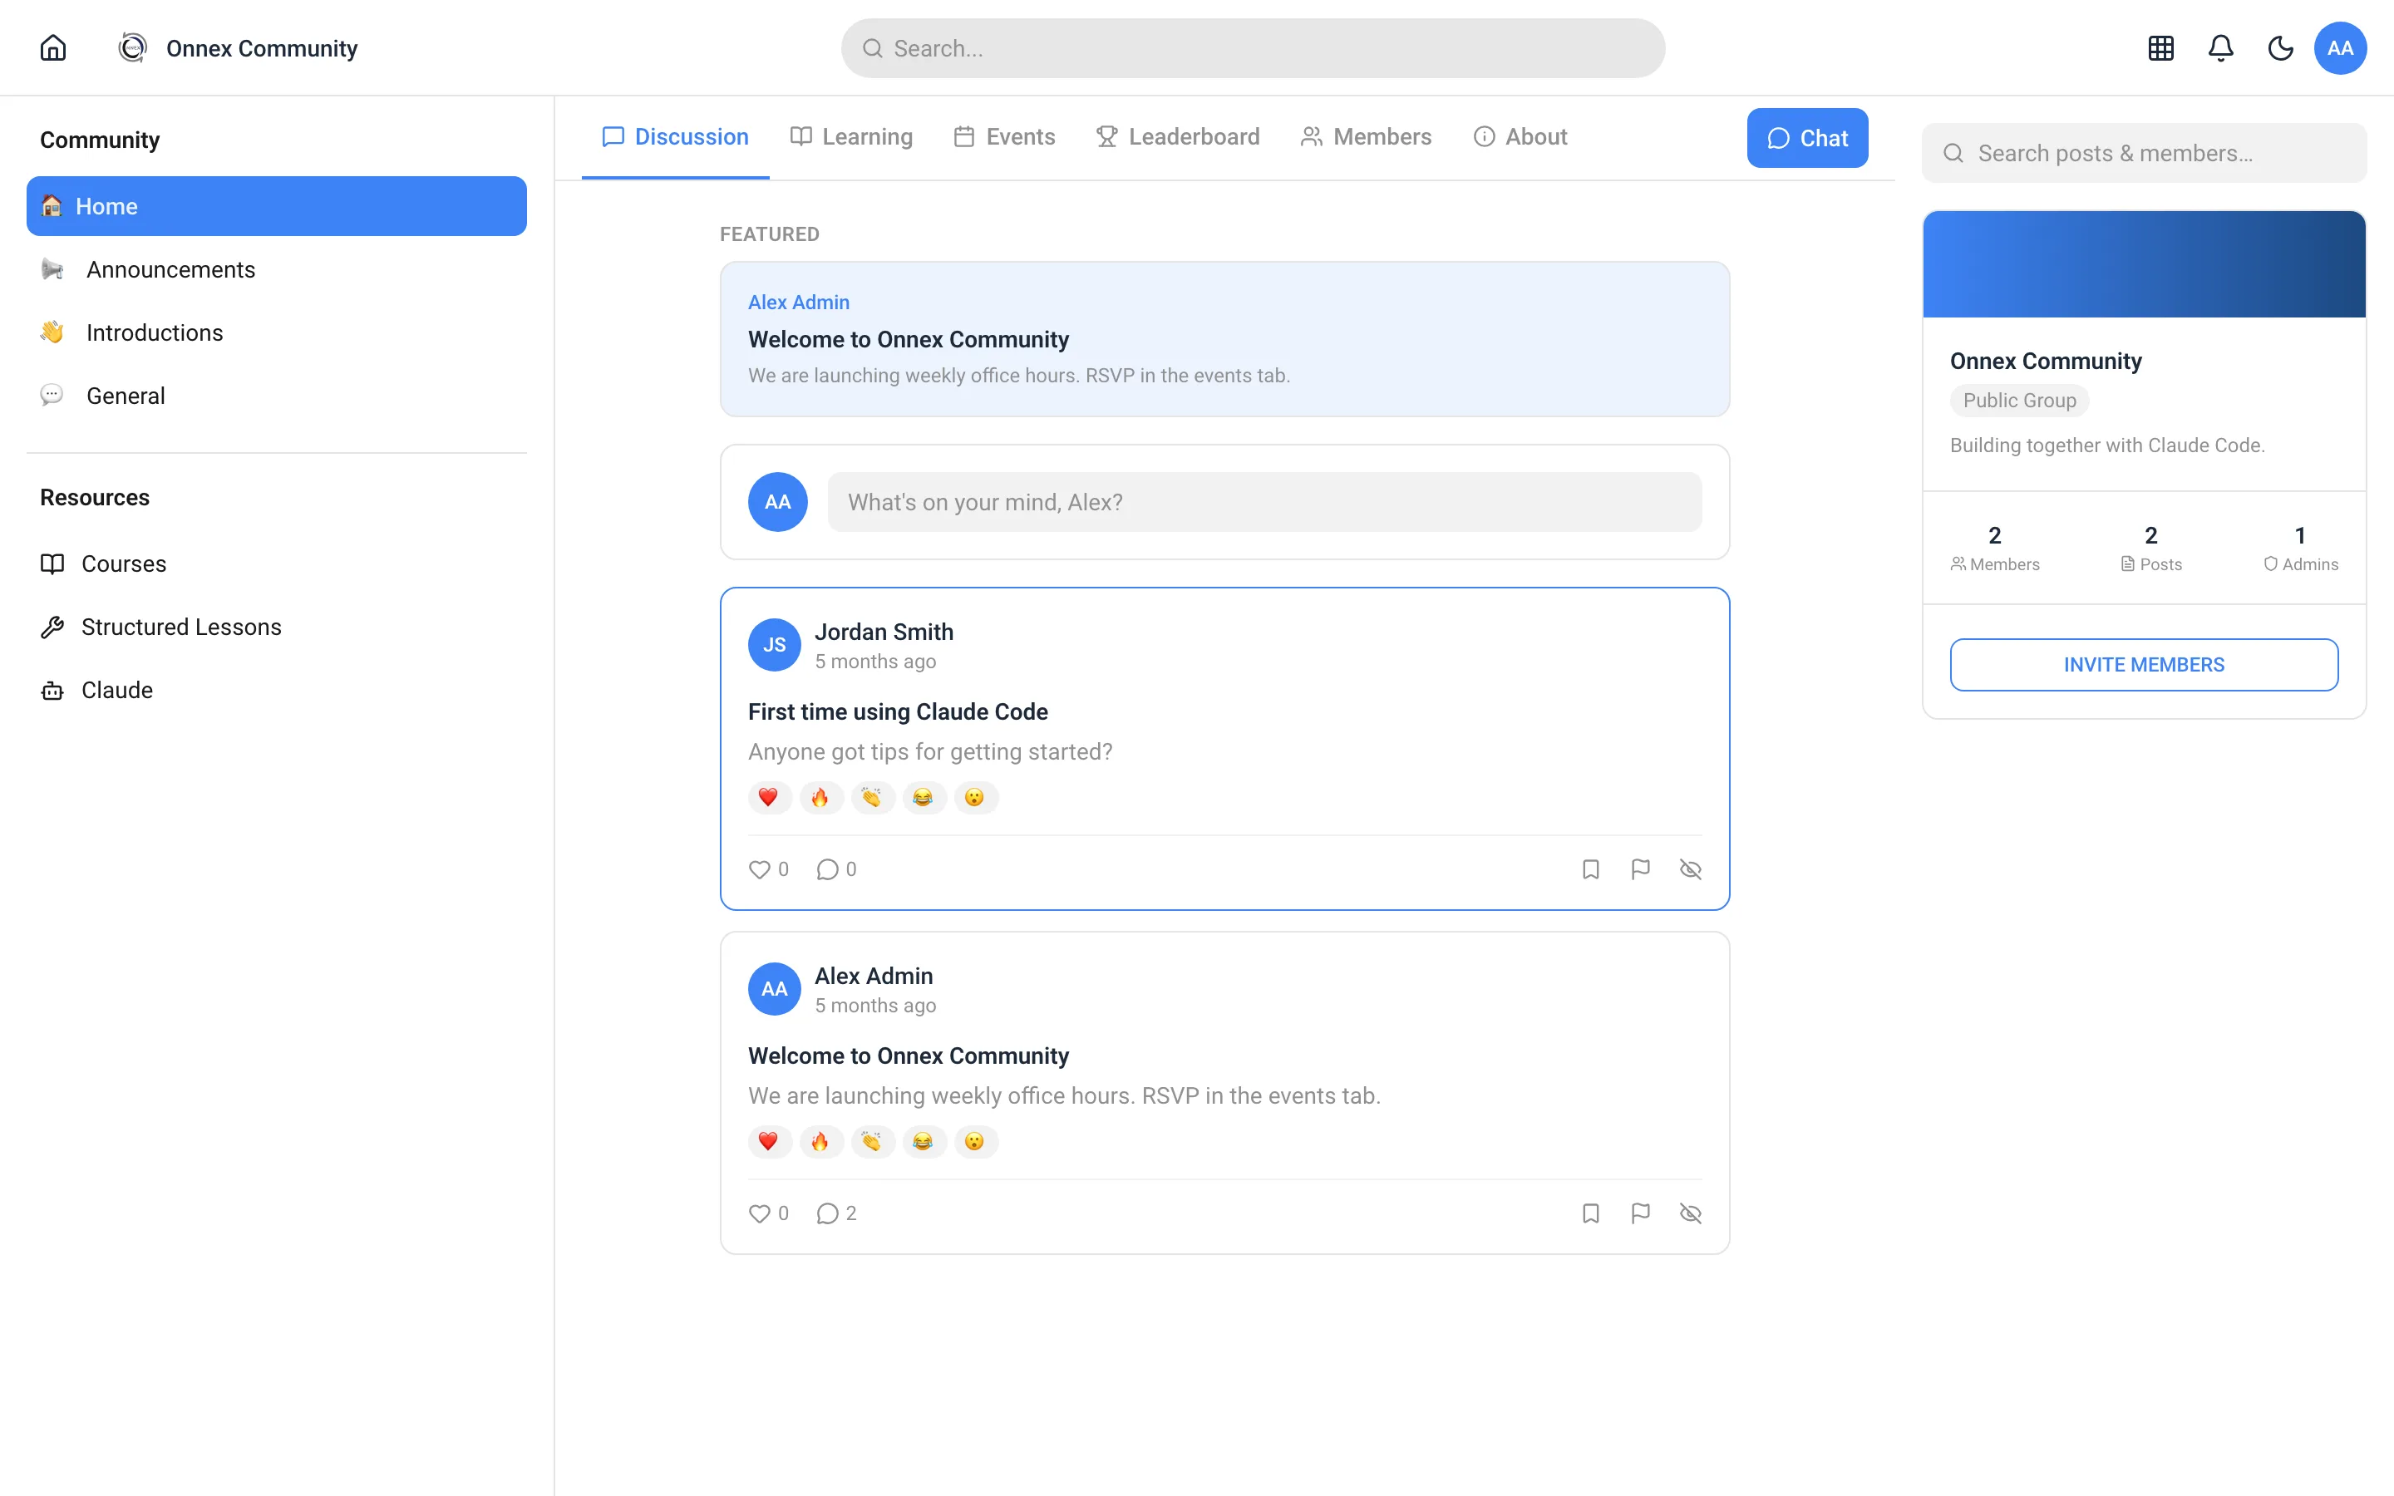Open the apps grid icon

pos(2160,48)
